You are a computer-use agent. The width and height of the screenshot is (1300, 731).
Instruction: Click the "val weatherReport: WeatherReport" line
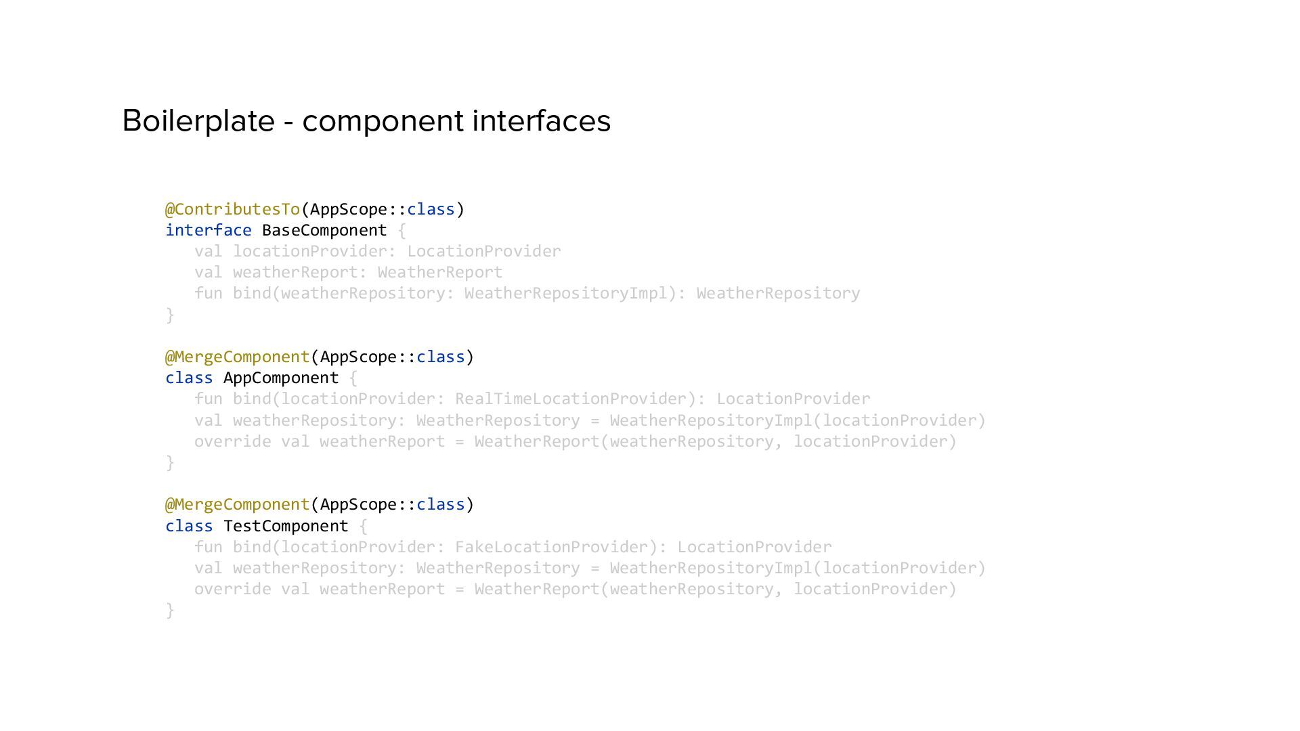(348, 272)
